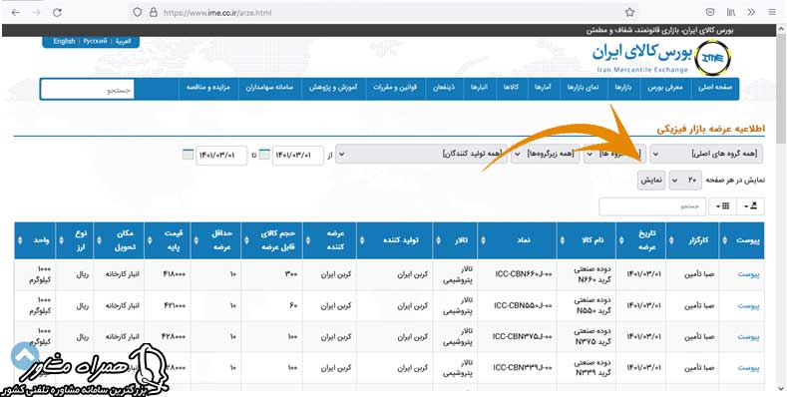The width and height of the screenshot is (787, 397).
Task: Open the آموزش و پژوهش menu item
Action: click(333, 88)
